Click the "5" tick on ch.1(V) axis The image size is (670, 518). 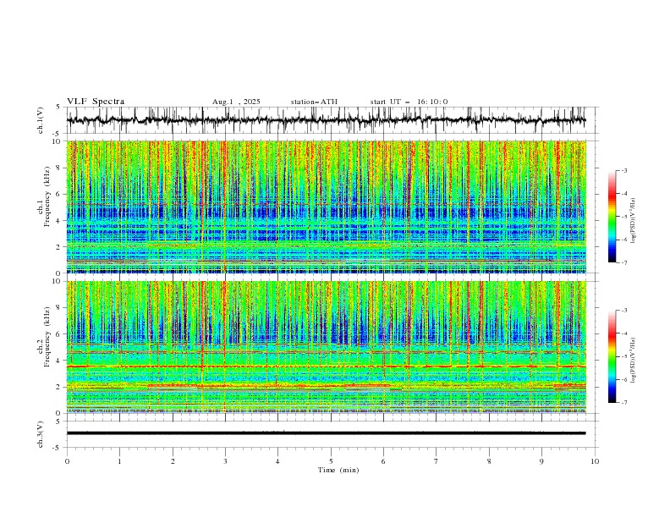58,107
